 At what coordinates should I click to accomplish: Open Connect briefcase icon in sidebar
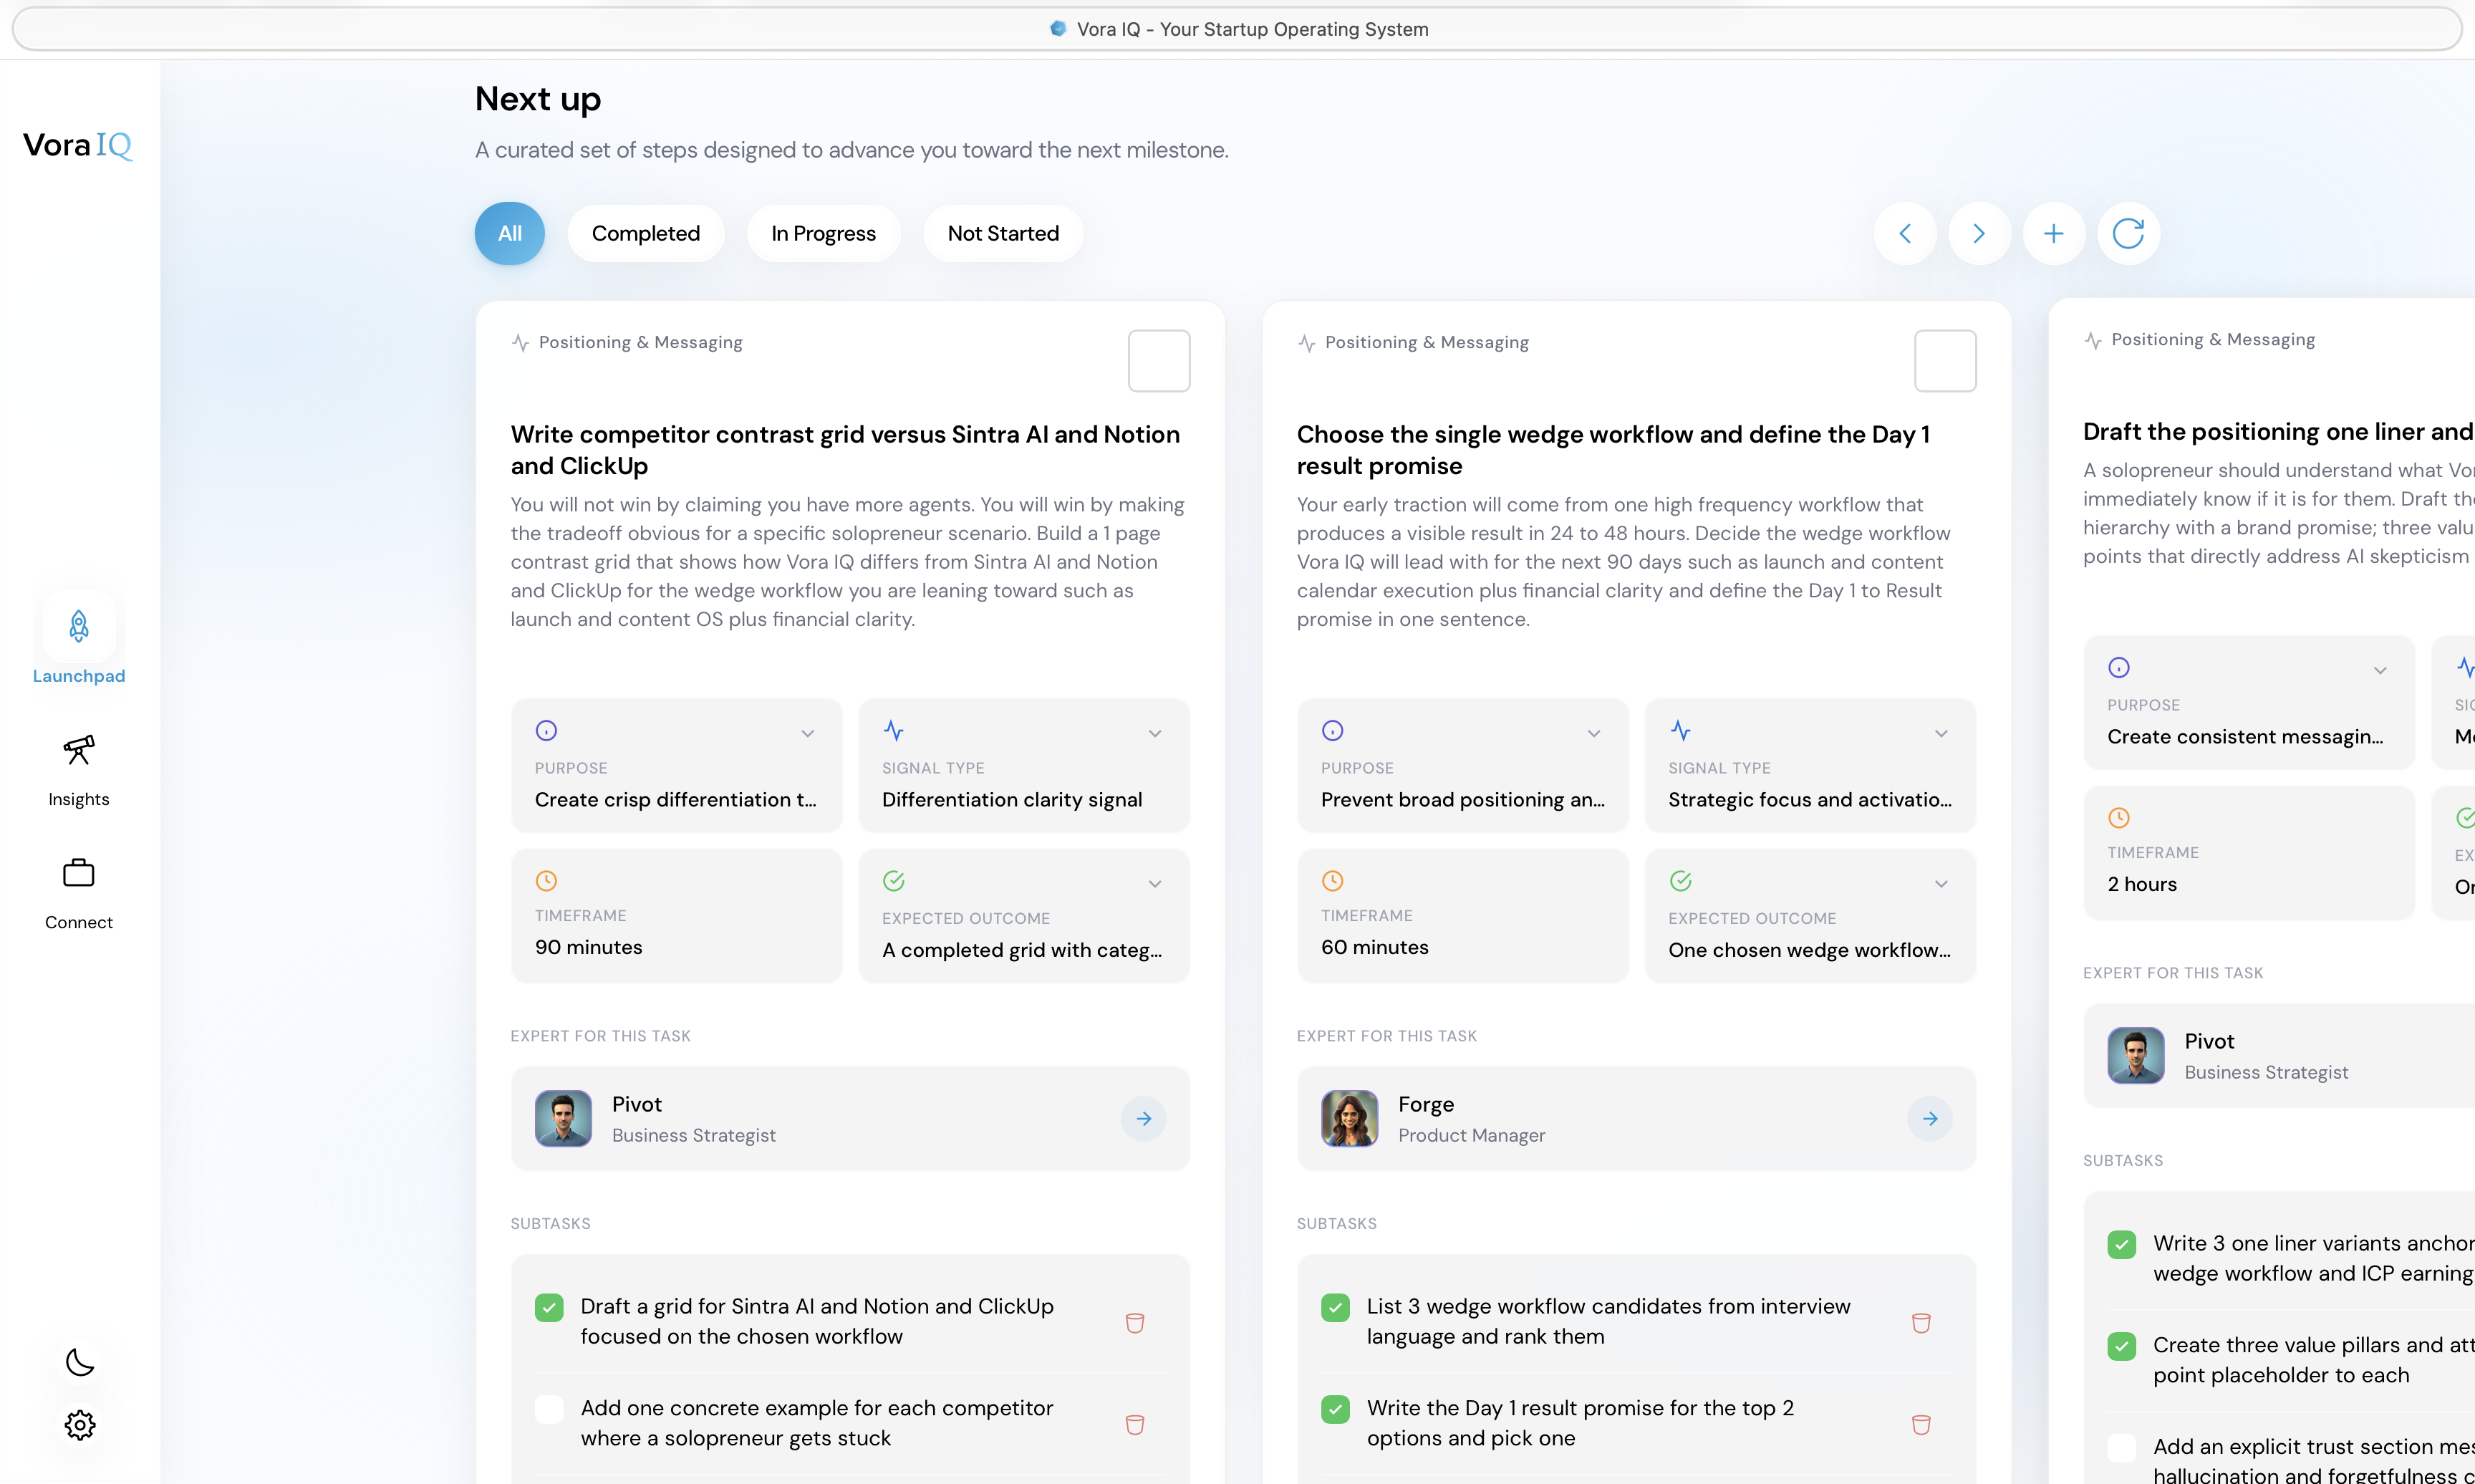tap(79, 873)
